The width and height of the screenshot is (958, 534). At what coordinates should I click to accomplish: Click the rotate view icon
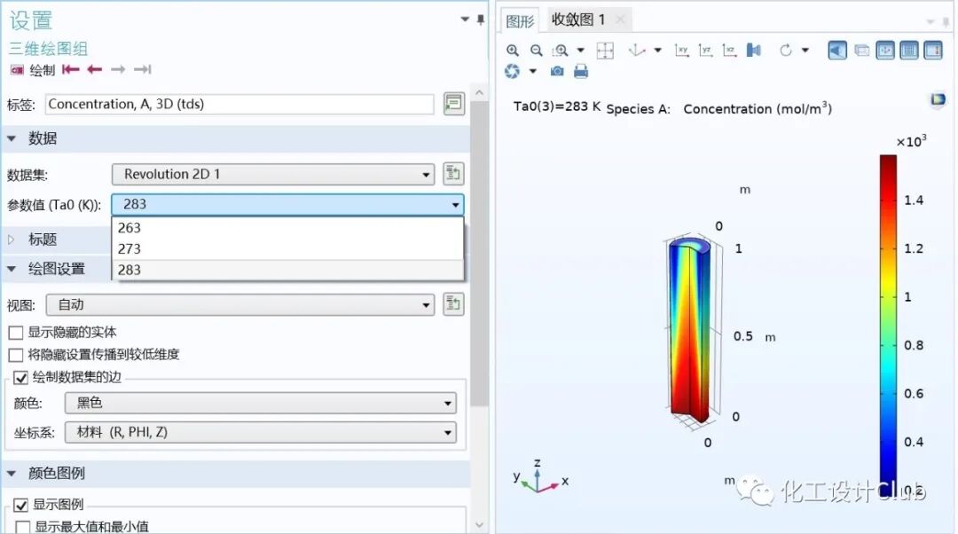(786, 50)
